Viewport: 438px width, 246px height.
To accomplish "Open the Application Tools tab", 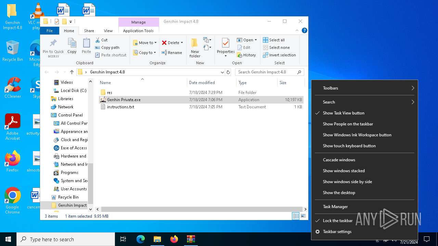I will coord(138,31).
